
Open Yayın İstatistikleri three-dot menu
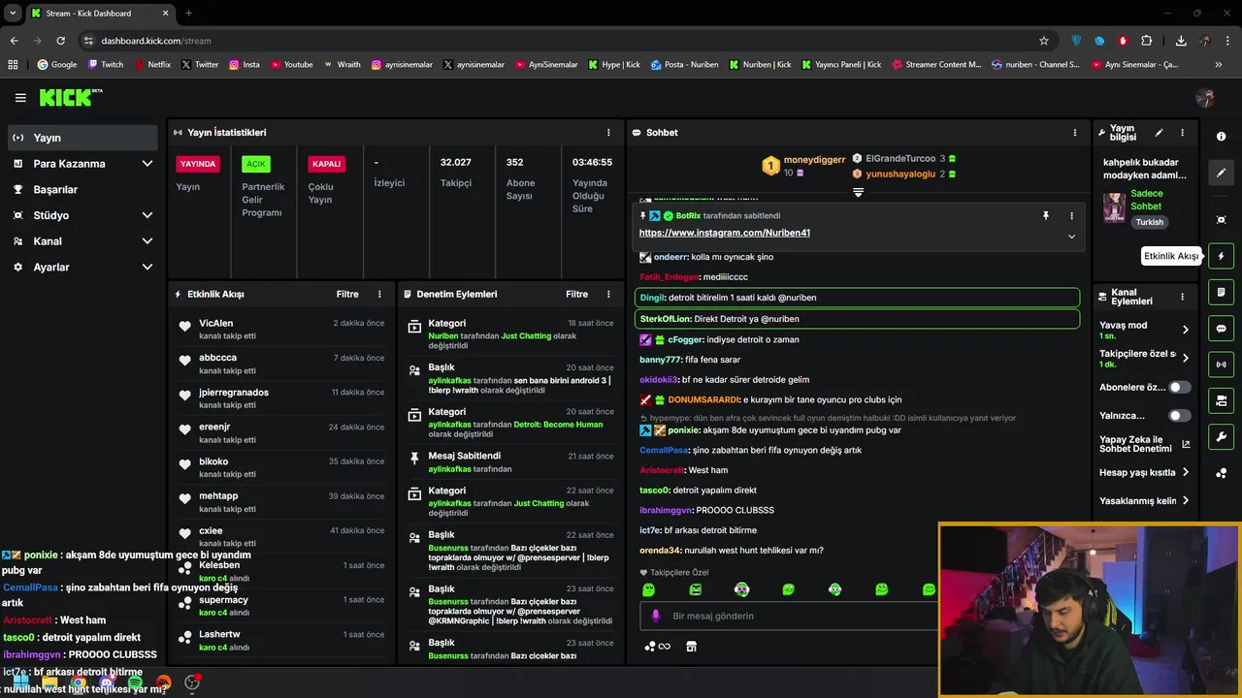coord(608,133)
